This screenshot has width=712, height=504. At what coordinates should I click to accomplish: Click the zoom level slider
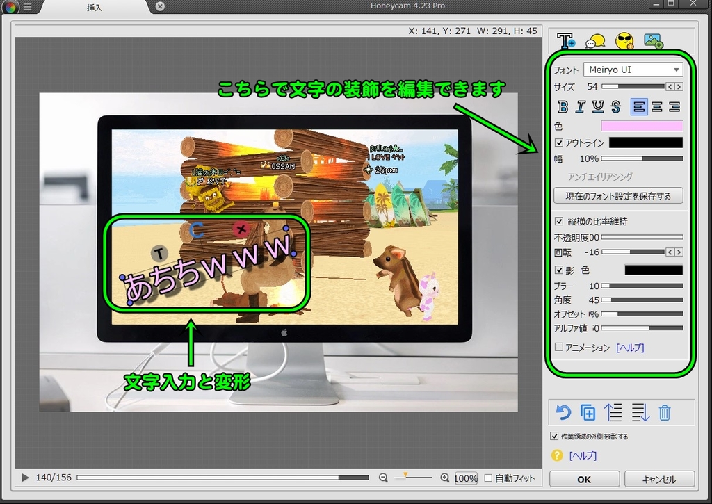pyautogui.click(x=413, y=477)
